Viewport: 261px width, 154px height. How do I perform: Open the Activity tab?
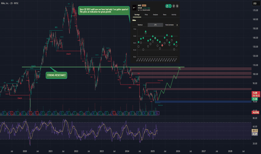(174, 15)
